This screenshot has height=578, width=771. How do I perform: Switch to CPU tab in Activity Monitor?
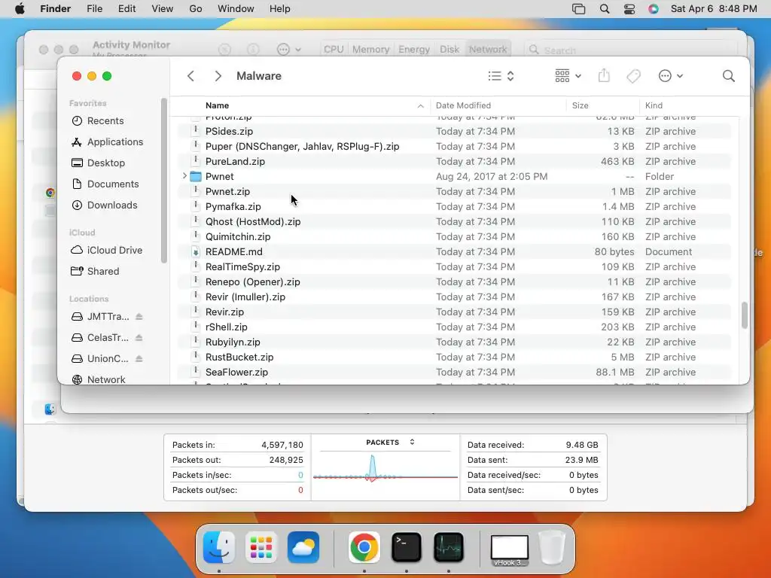pos(334,49)
